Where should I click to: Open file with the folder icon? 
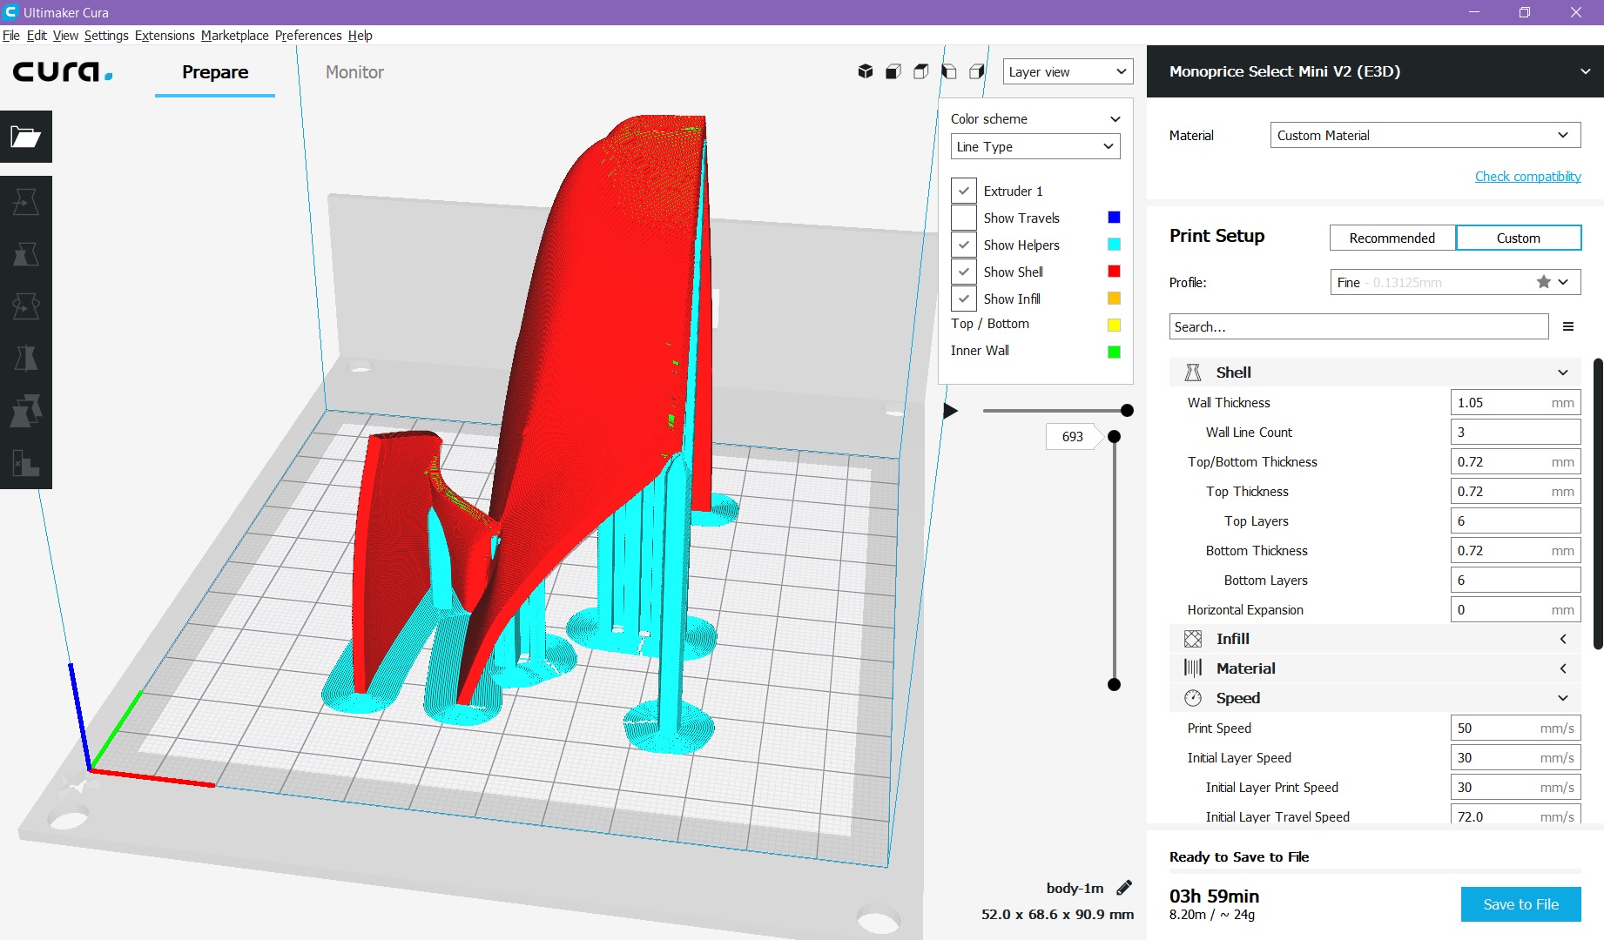26,137
